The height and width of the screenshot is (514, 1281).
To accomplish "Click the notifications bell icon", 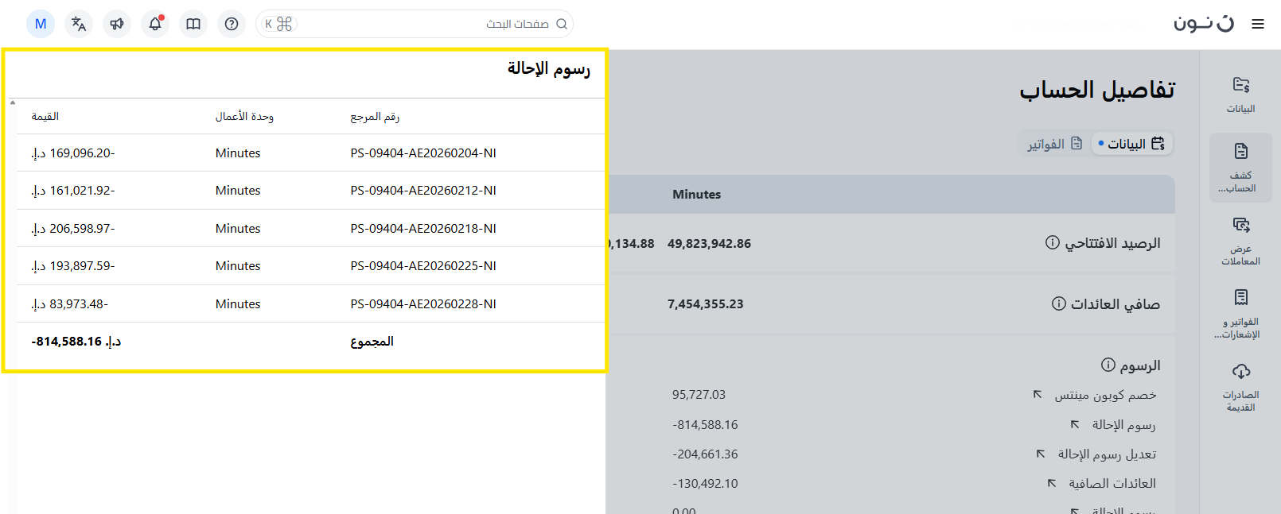I will click(x=155, y=24).
